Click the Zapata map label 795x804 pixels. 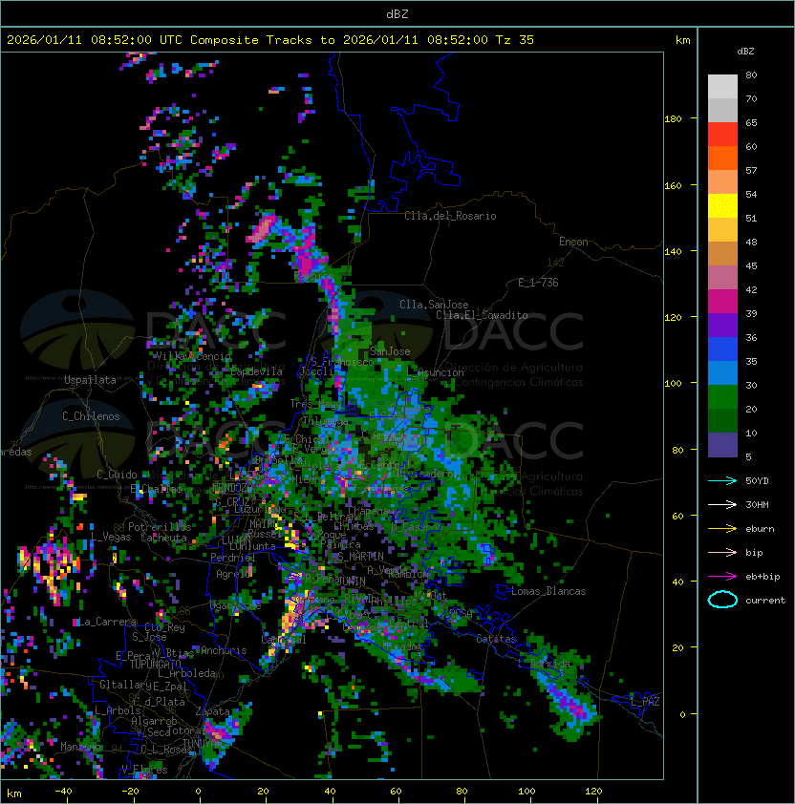(x=212, y=711)
